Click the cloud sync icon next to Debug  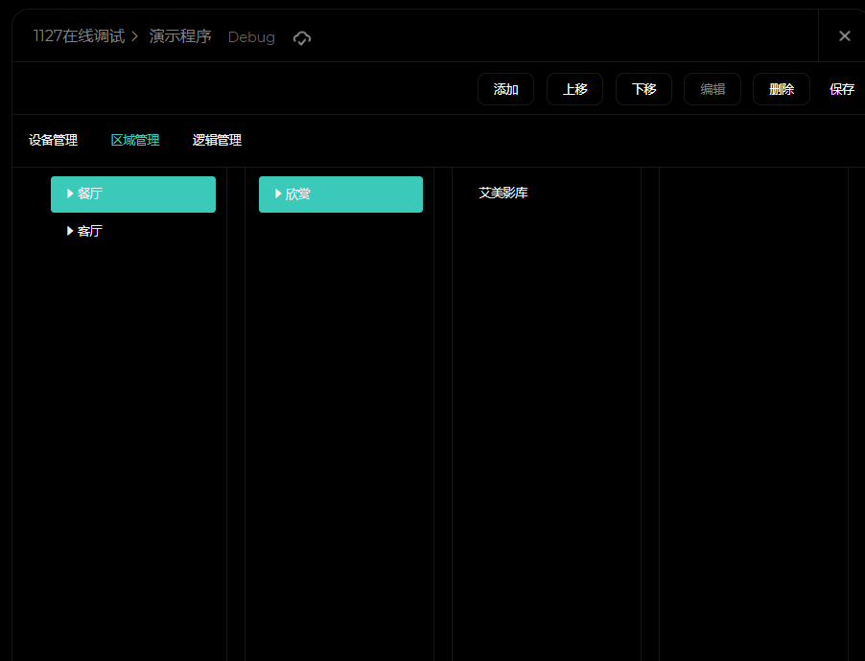click(302, 38)
